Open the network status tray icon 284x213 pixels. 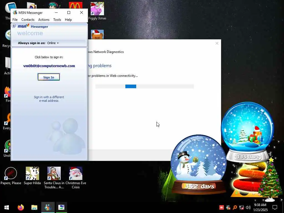(x=242, y=207)
